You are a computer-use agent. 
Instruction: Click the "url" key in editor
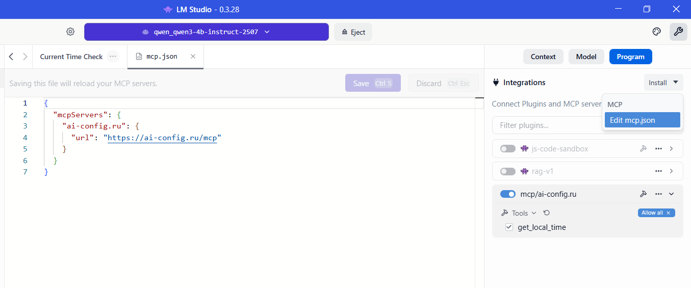click(83, 138)
